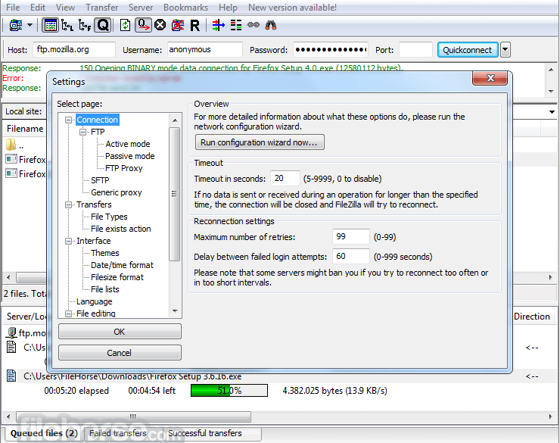Cancel current operation icon
This screenshot has width=560, height=443.
160,25
